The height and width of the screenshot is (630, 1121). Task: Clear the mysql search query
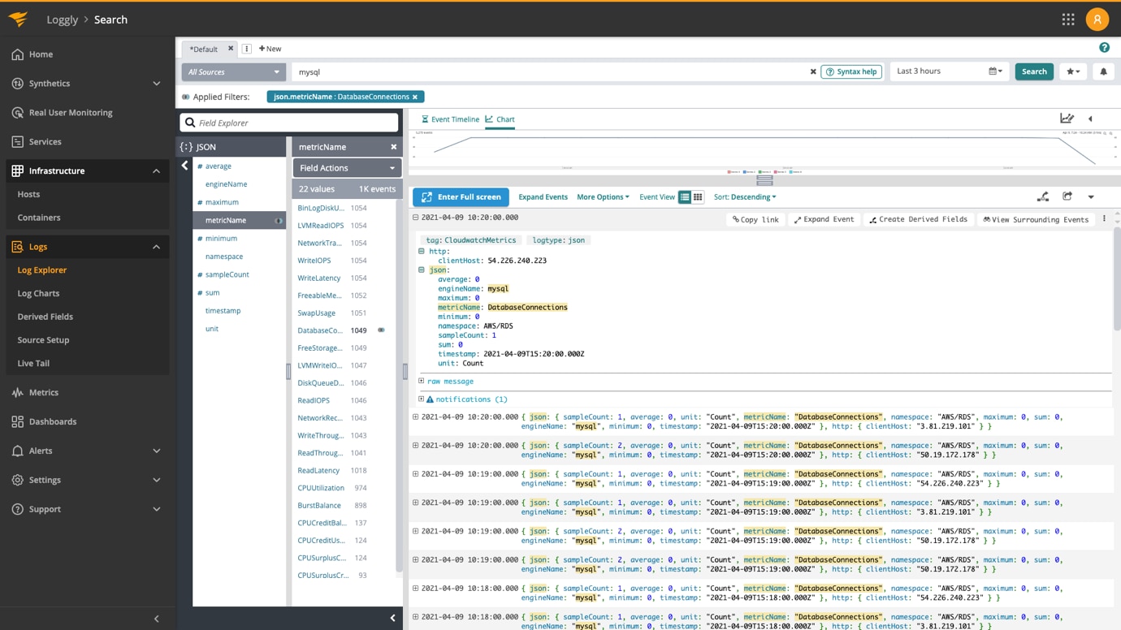[x=813, y=71]
